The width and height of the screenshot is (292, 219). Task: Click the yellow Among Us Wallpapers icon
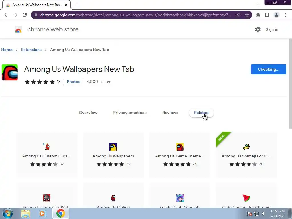click(113, 147)
